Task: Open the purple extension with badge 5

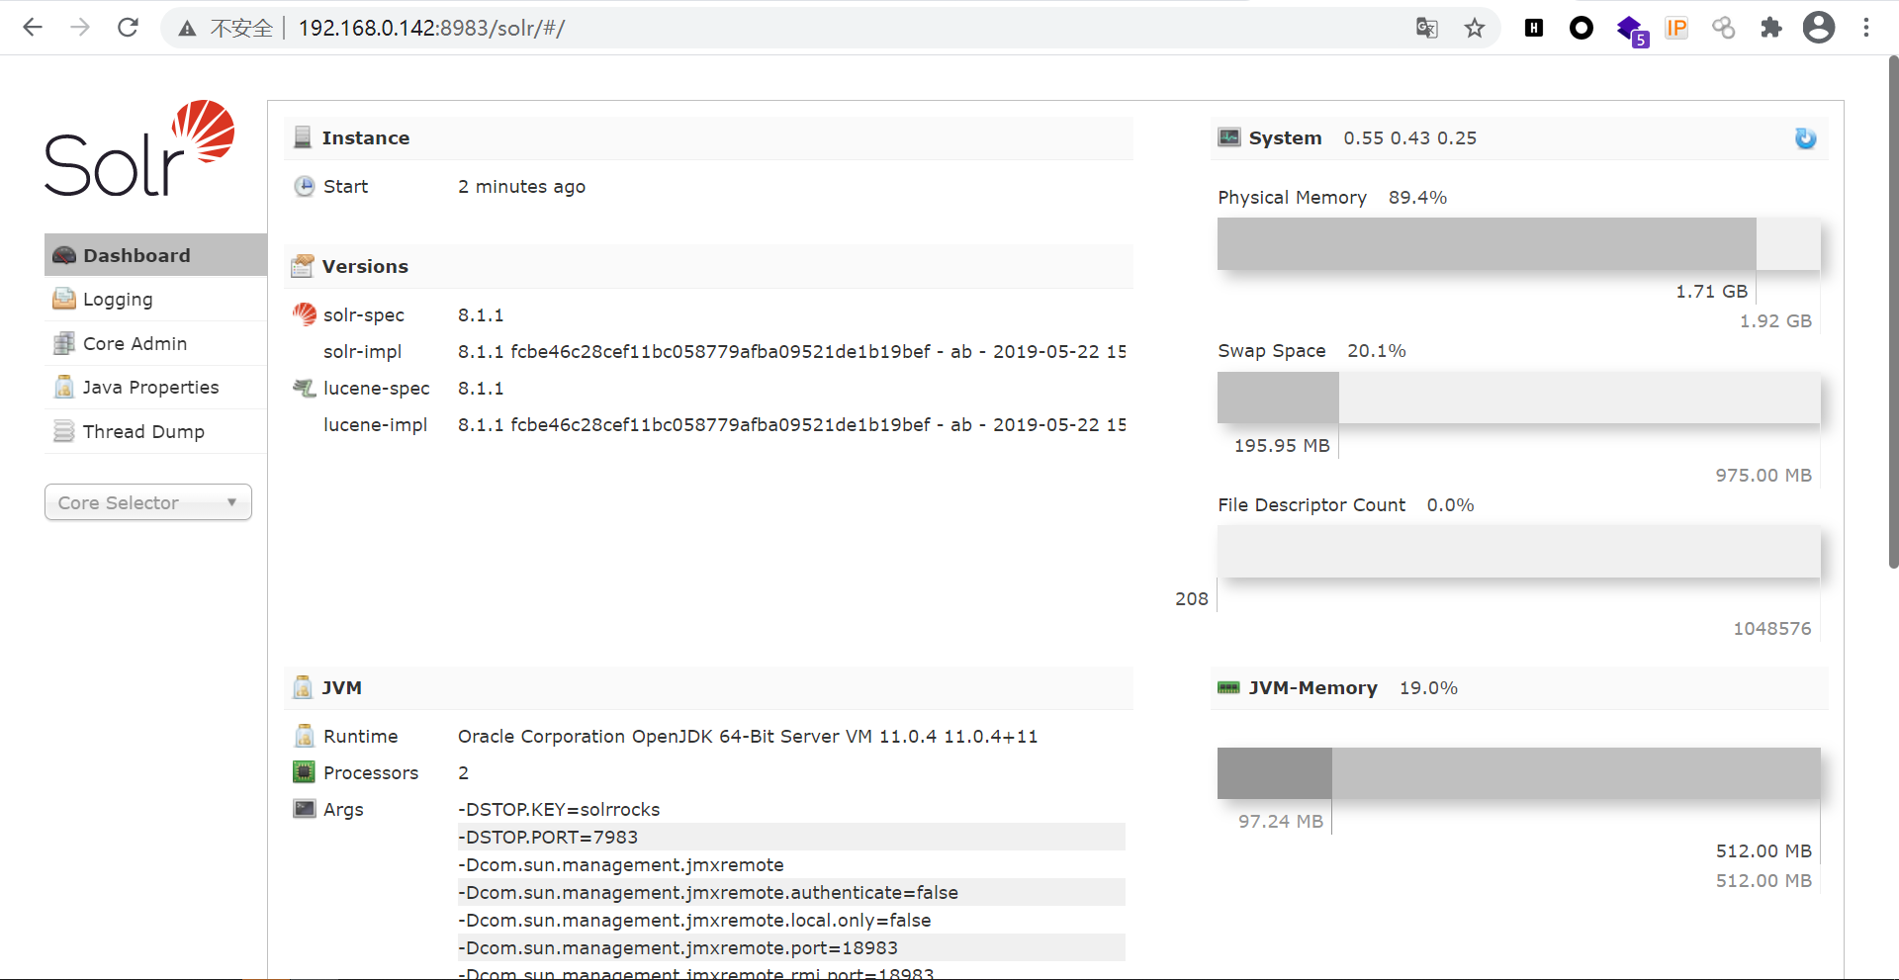Action: tap(1631, 30)
